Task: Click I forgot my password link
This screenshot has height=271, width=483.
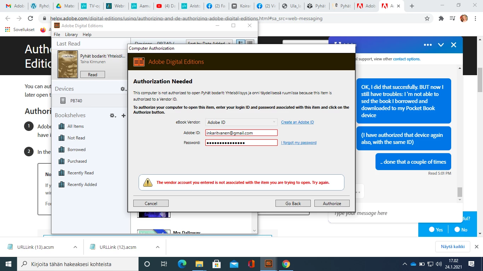Action: point(299,143)
